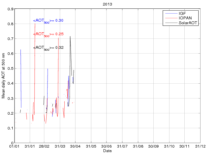Click the blue AOT500 = 0.30 annotation
207x155 pixels.
point(48,21)
